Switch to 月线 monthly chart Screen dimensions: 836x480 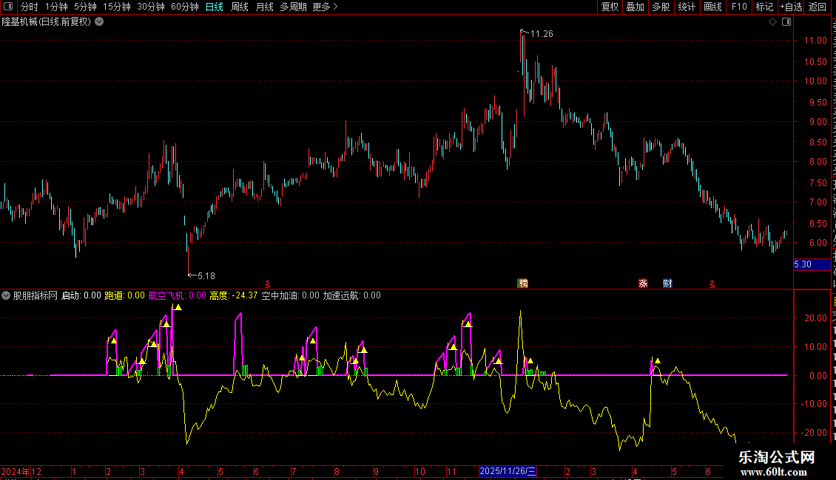coord(264,7)
